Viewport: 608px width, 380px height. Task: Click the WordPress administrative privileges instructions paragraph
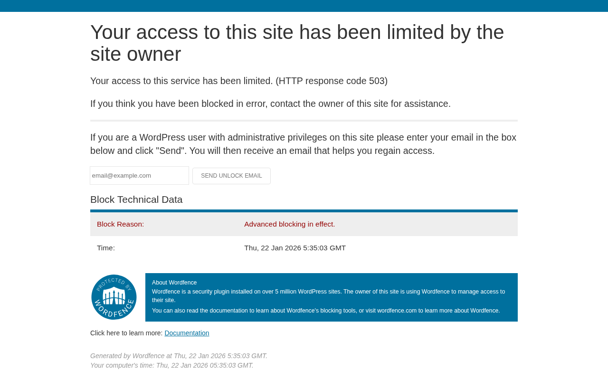[x=303, y=144]
